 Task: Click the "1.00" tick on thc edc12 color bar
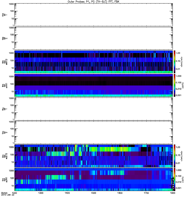(178, 147)
